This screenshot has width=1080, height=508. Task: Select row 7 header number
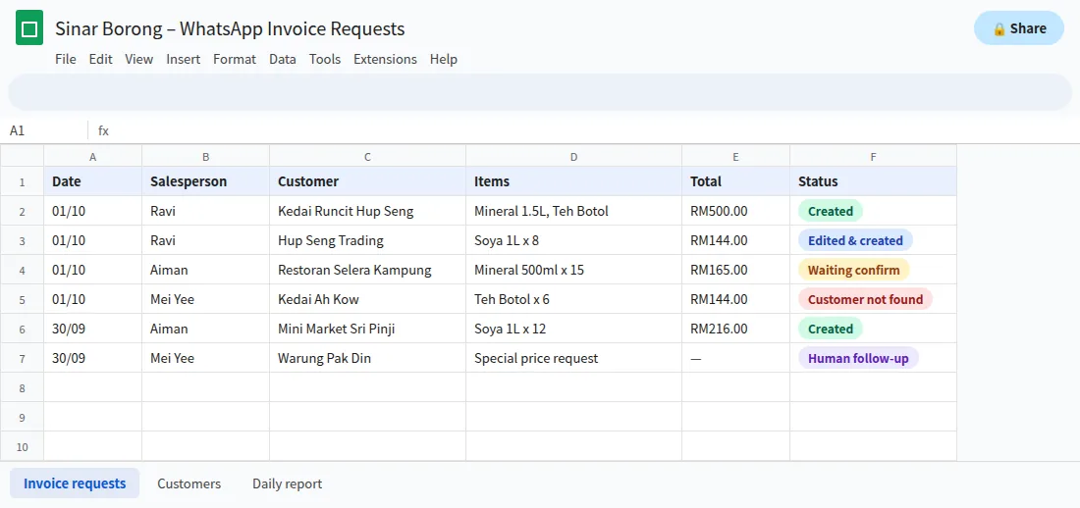tap(22, 358)
